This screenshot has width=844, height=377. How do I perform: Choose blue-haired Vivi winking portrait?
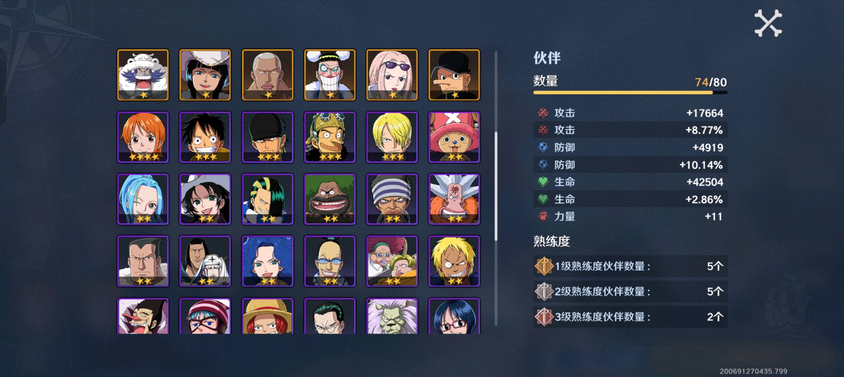(x=143, y=199)
